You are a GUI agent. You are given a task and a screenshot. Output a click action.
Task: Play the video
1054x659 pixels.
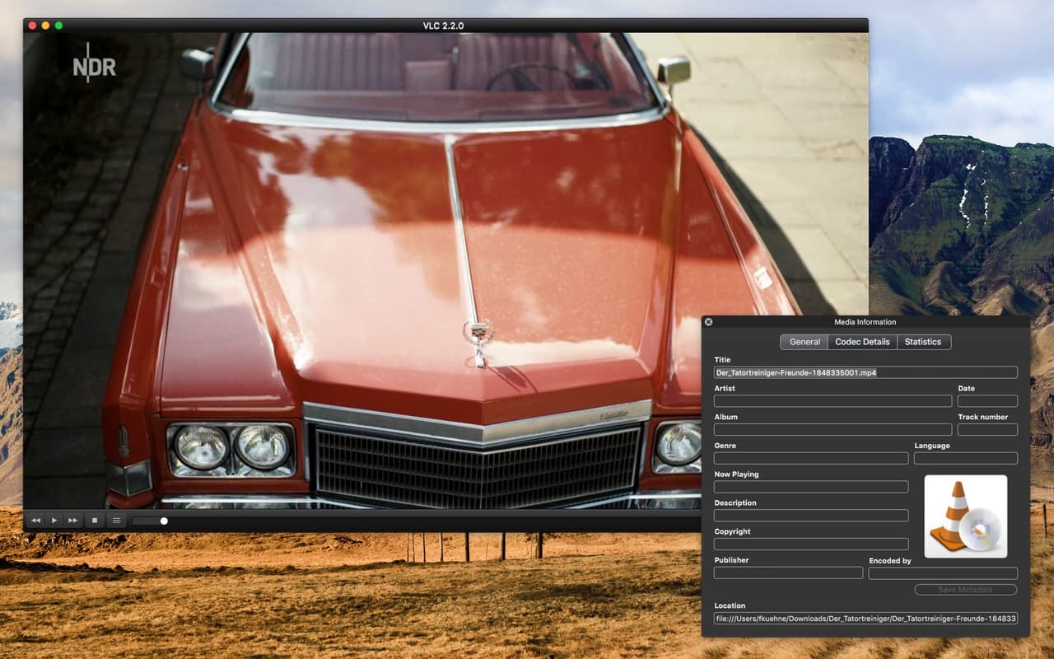tap(54, 520)
